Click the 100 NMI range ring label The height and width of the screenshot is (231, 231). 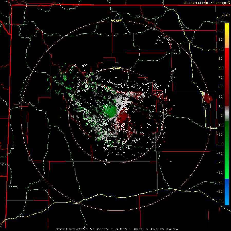pyautogui.click(x=116, y=21)
